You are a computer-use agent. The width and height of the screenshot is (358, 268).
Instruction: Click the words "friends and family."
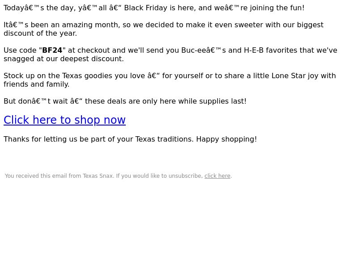click(x=37, y=84)
